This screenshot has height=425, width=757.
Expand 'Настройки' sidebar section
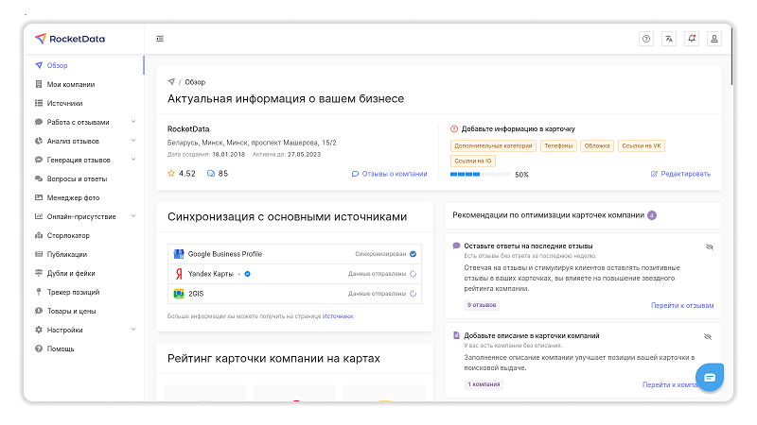pos(133,330)
